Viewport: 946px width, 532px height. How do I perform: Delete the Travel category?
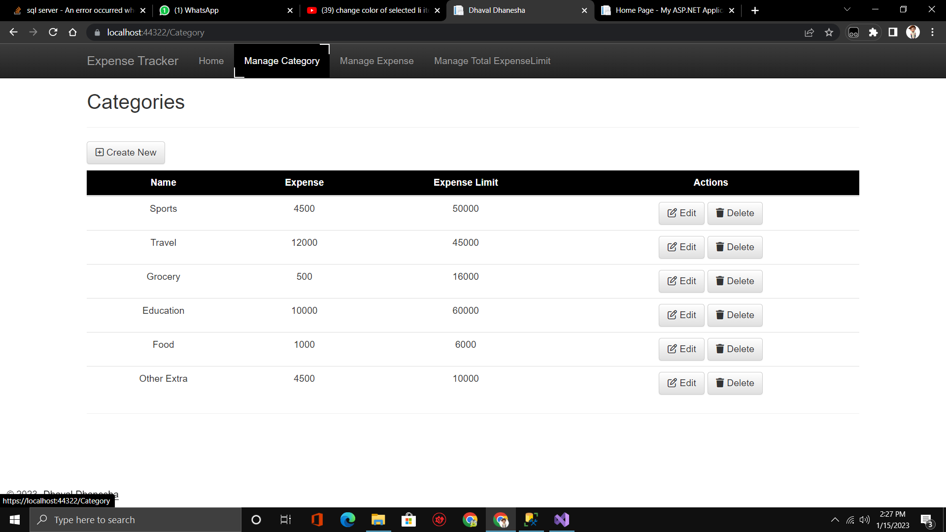(735, 247)
